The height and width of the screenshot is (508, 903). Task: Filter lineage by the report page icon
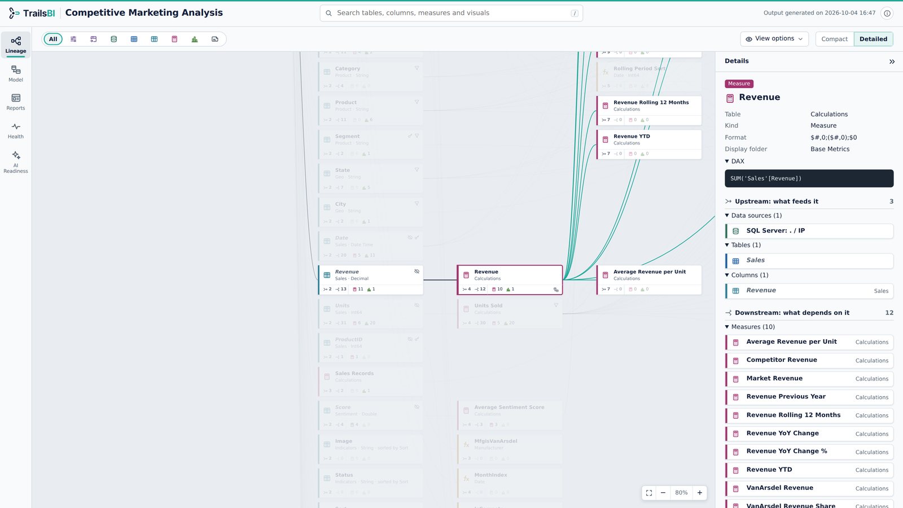click(x=215, y=39)
